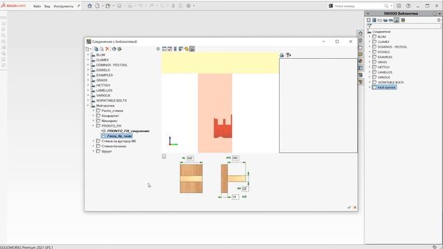Click the first preview view icon above preview
The width and height of the screenshot is (443, 249).
click(164, 49)
